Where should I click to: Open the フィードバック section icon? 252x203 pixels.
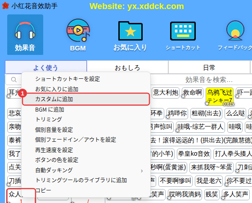click(x=235, y=36)
